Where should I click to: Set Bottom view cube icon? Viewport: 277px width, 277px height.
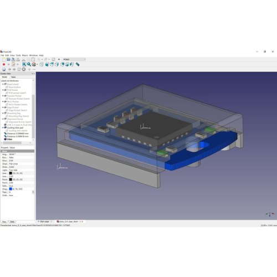click(67, 64)
